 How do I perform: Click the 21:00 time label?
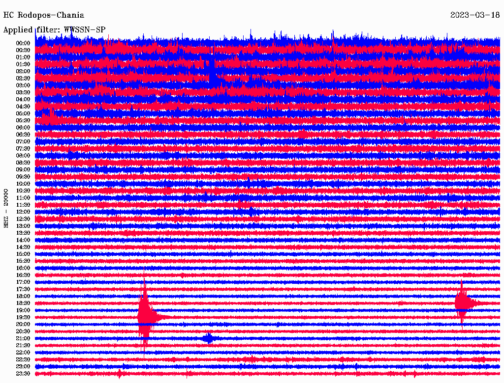[x=23, y=339]
